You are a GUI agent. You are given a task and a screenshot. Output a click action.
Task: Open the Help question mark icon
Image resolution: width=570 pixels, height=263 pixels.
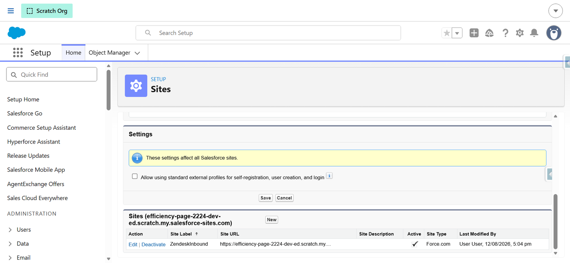pyautogui.click(x=505, y=33)
